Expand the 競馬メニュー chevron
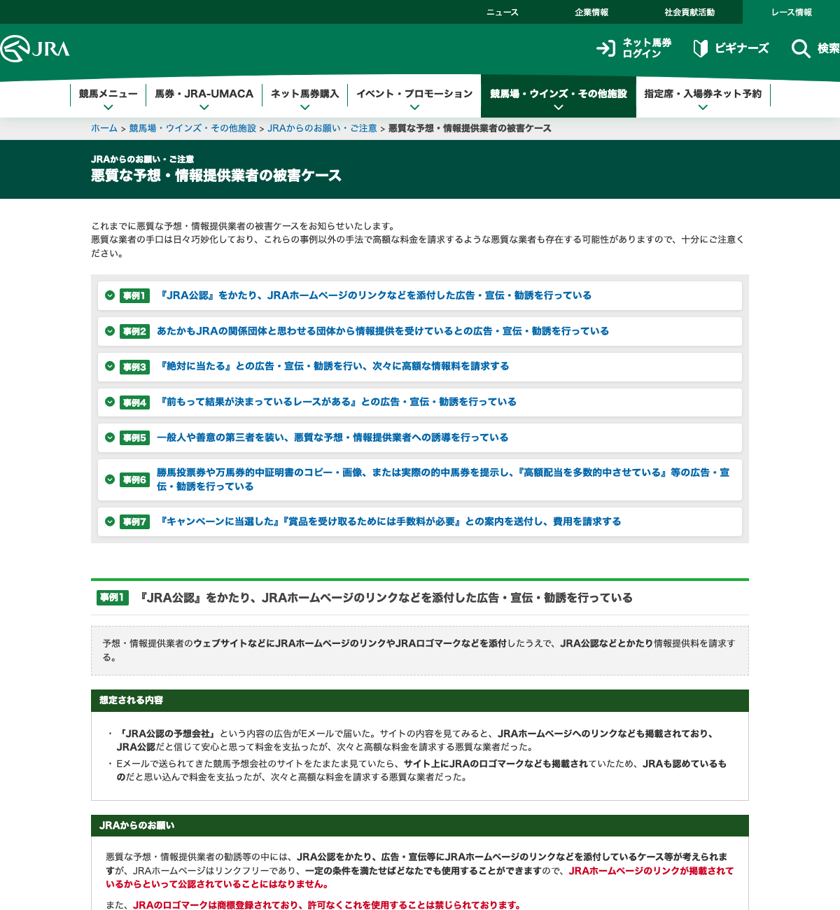This screenshot has width=840, height=910. [108, 107]
